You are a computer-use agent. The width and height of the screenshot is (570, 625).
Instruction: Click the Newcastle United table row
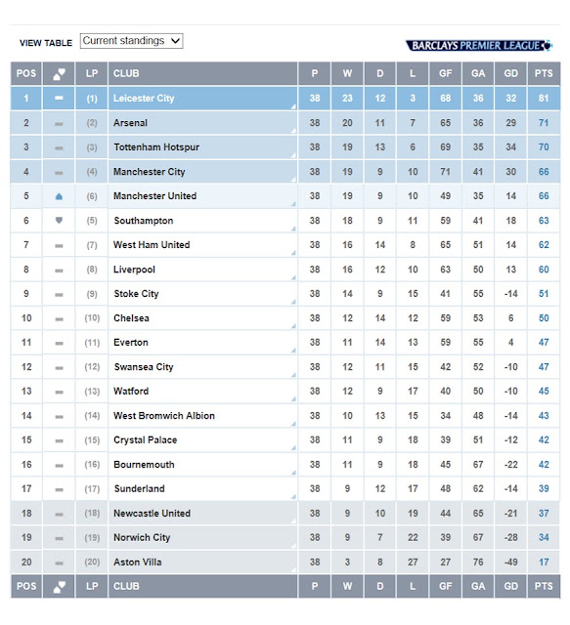point(285,514)
